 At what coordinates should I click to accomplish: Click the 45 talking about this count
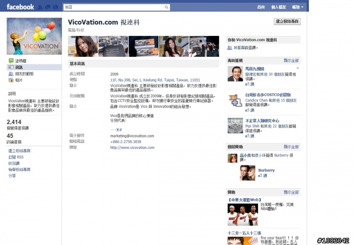click(10, 136)
